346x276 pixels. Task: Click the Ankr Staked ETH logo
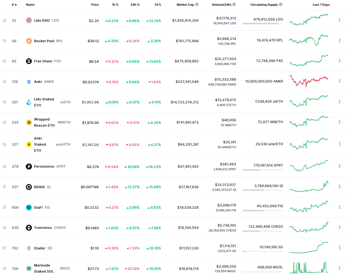pos(29,144)
